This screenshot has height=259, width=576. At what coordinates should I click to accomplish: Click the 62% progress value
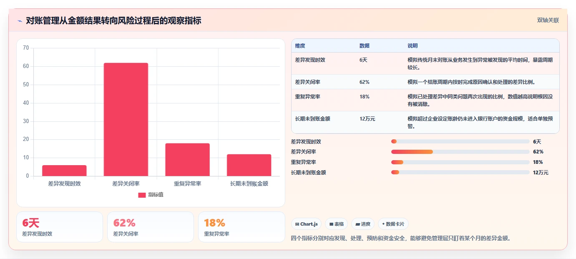tap(538, 152)
